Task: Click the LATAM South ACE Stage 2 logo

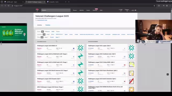Action: pyautogui.click(x=80, y=64)
